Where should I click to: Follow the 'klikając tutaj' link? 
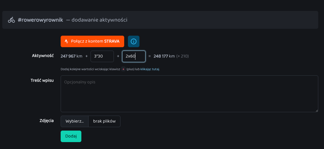(149, 69)
